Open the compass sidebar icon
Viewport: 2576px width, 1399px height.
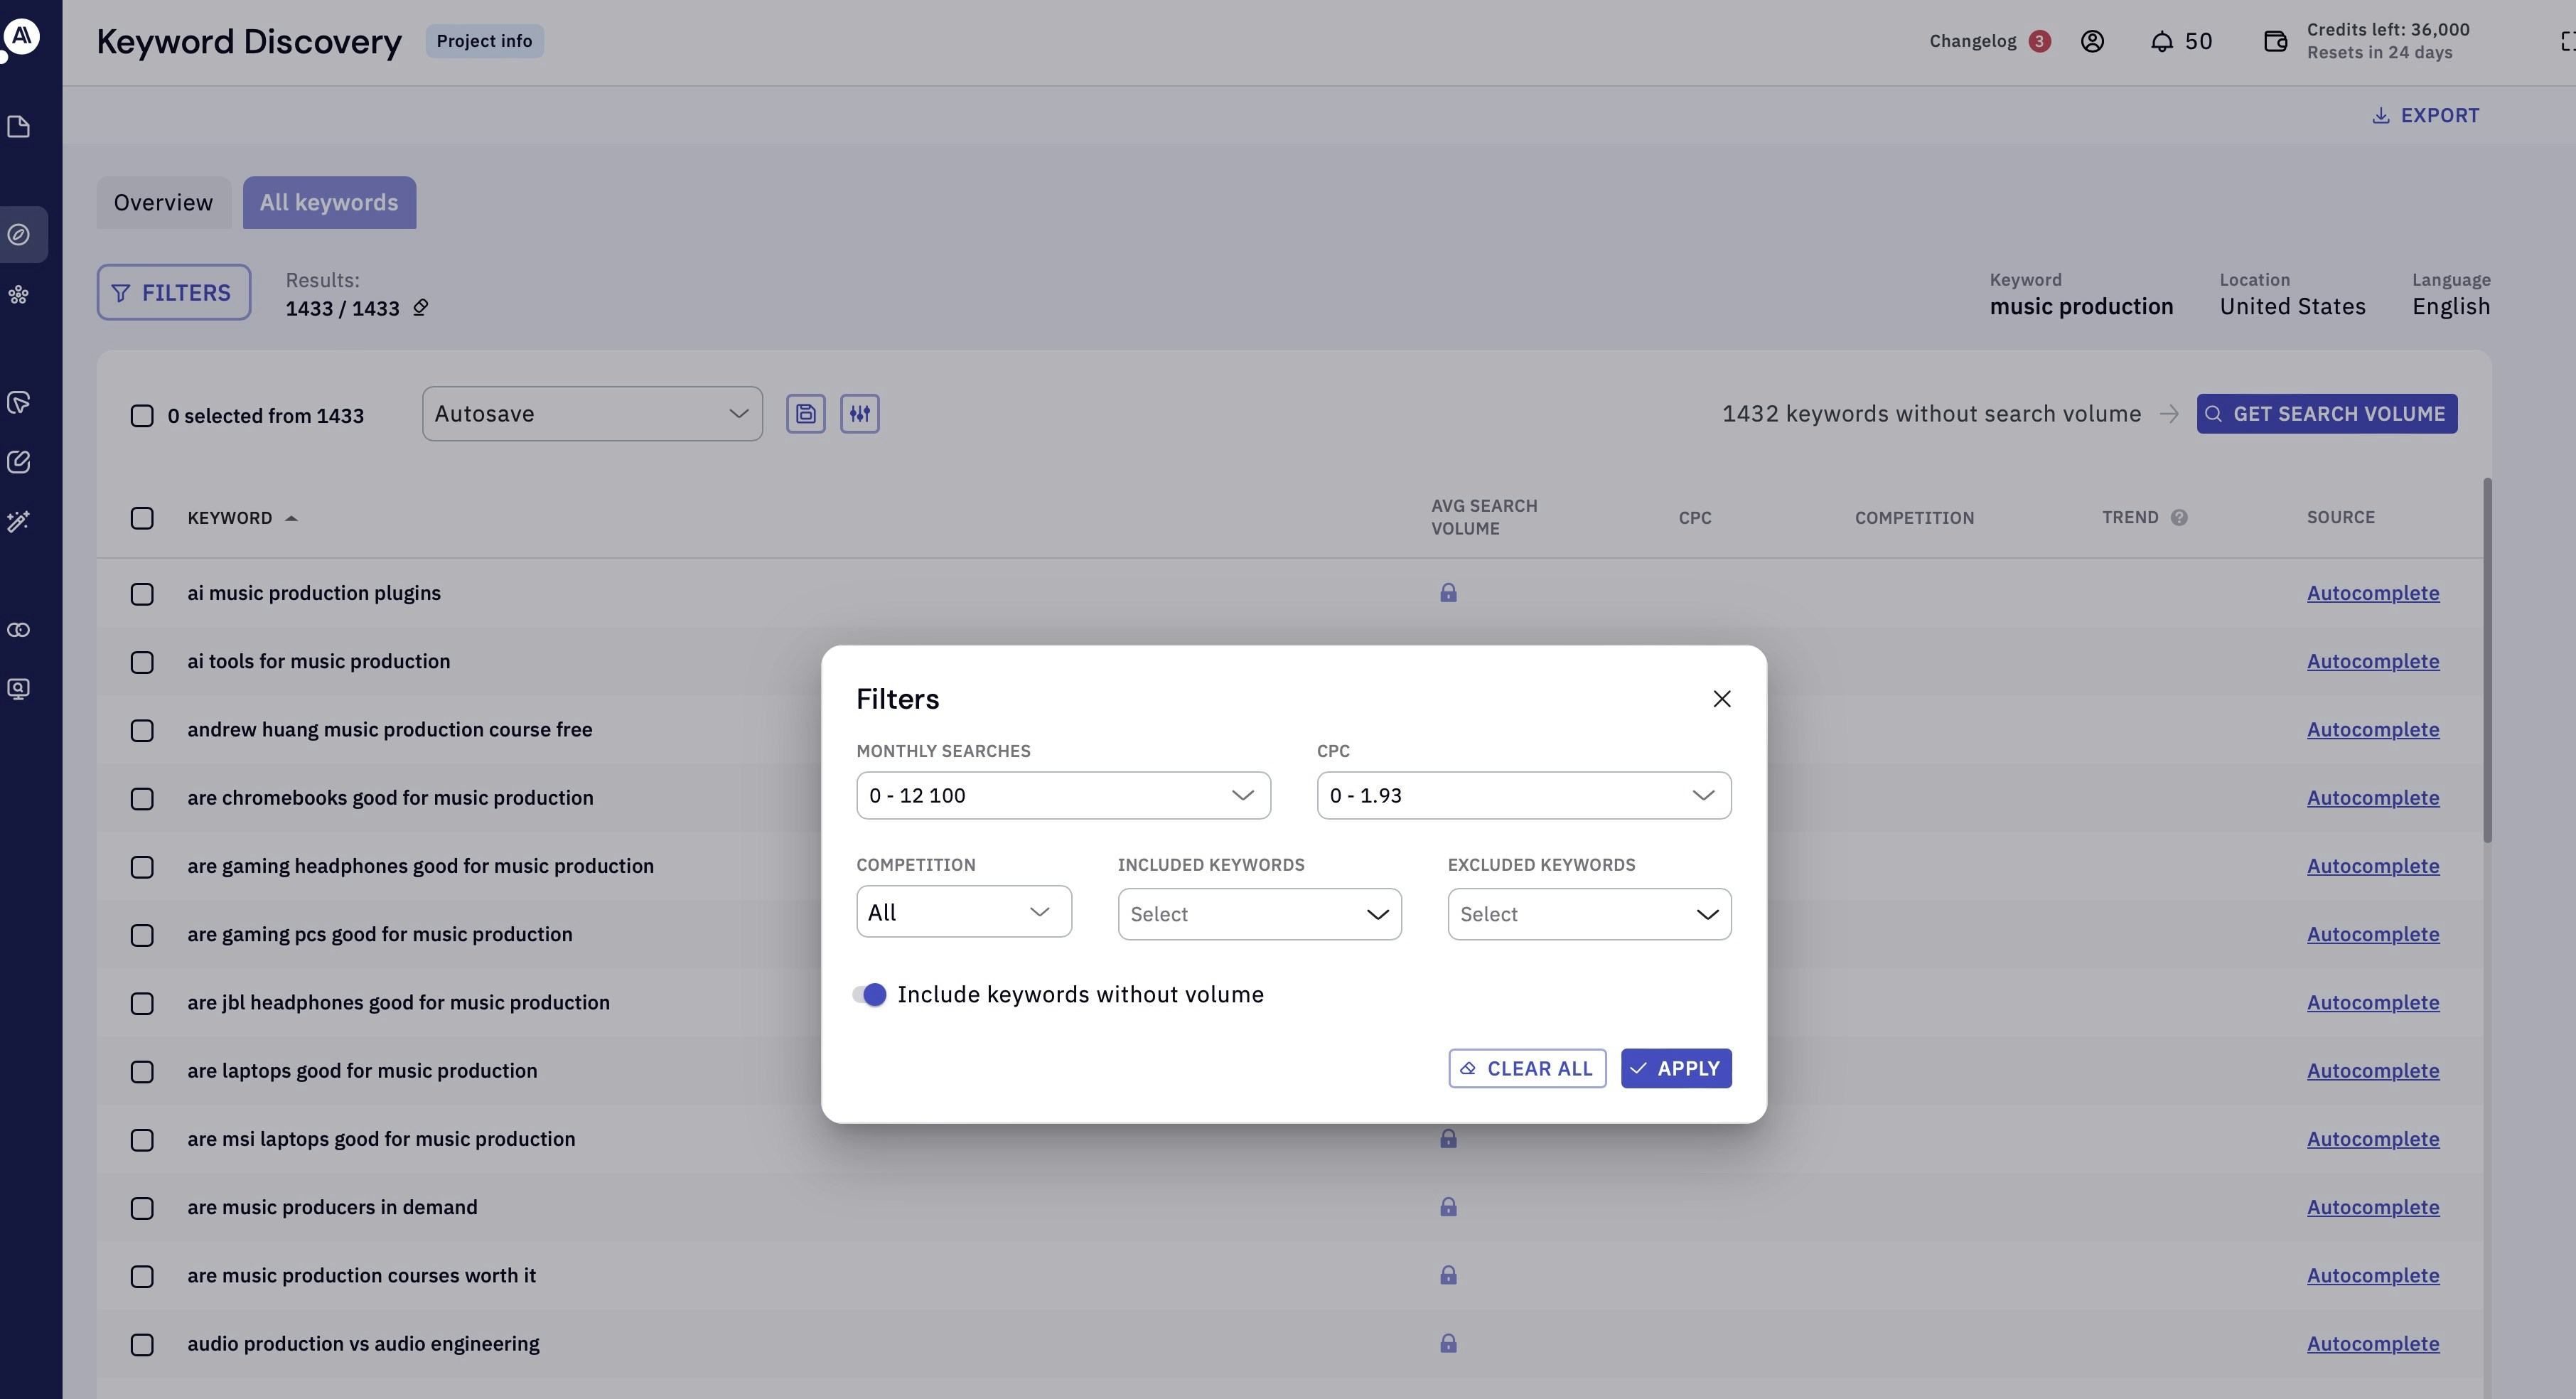pyautogui.click(x=19, y=235)
